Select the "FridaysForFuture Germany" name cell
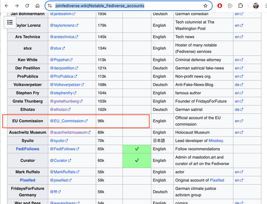 [28, 192]
